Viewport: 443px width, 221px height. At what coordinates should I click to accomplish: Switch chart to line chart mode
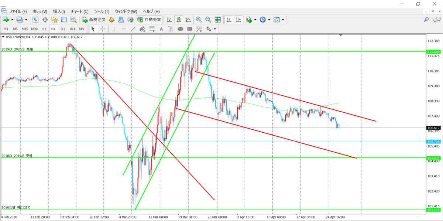pyautogui.click(x=188, y=19)
